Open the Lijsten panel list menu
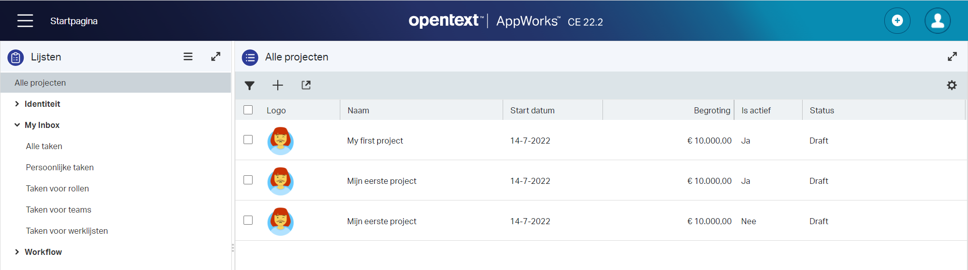Image resolution: width=968 pixels, height=270 pixels. click(188, 57)
